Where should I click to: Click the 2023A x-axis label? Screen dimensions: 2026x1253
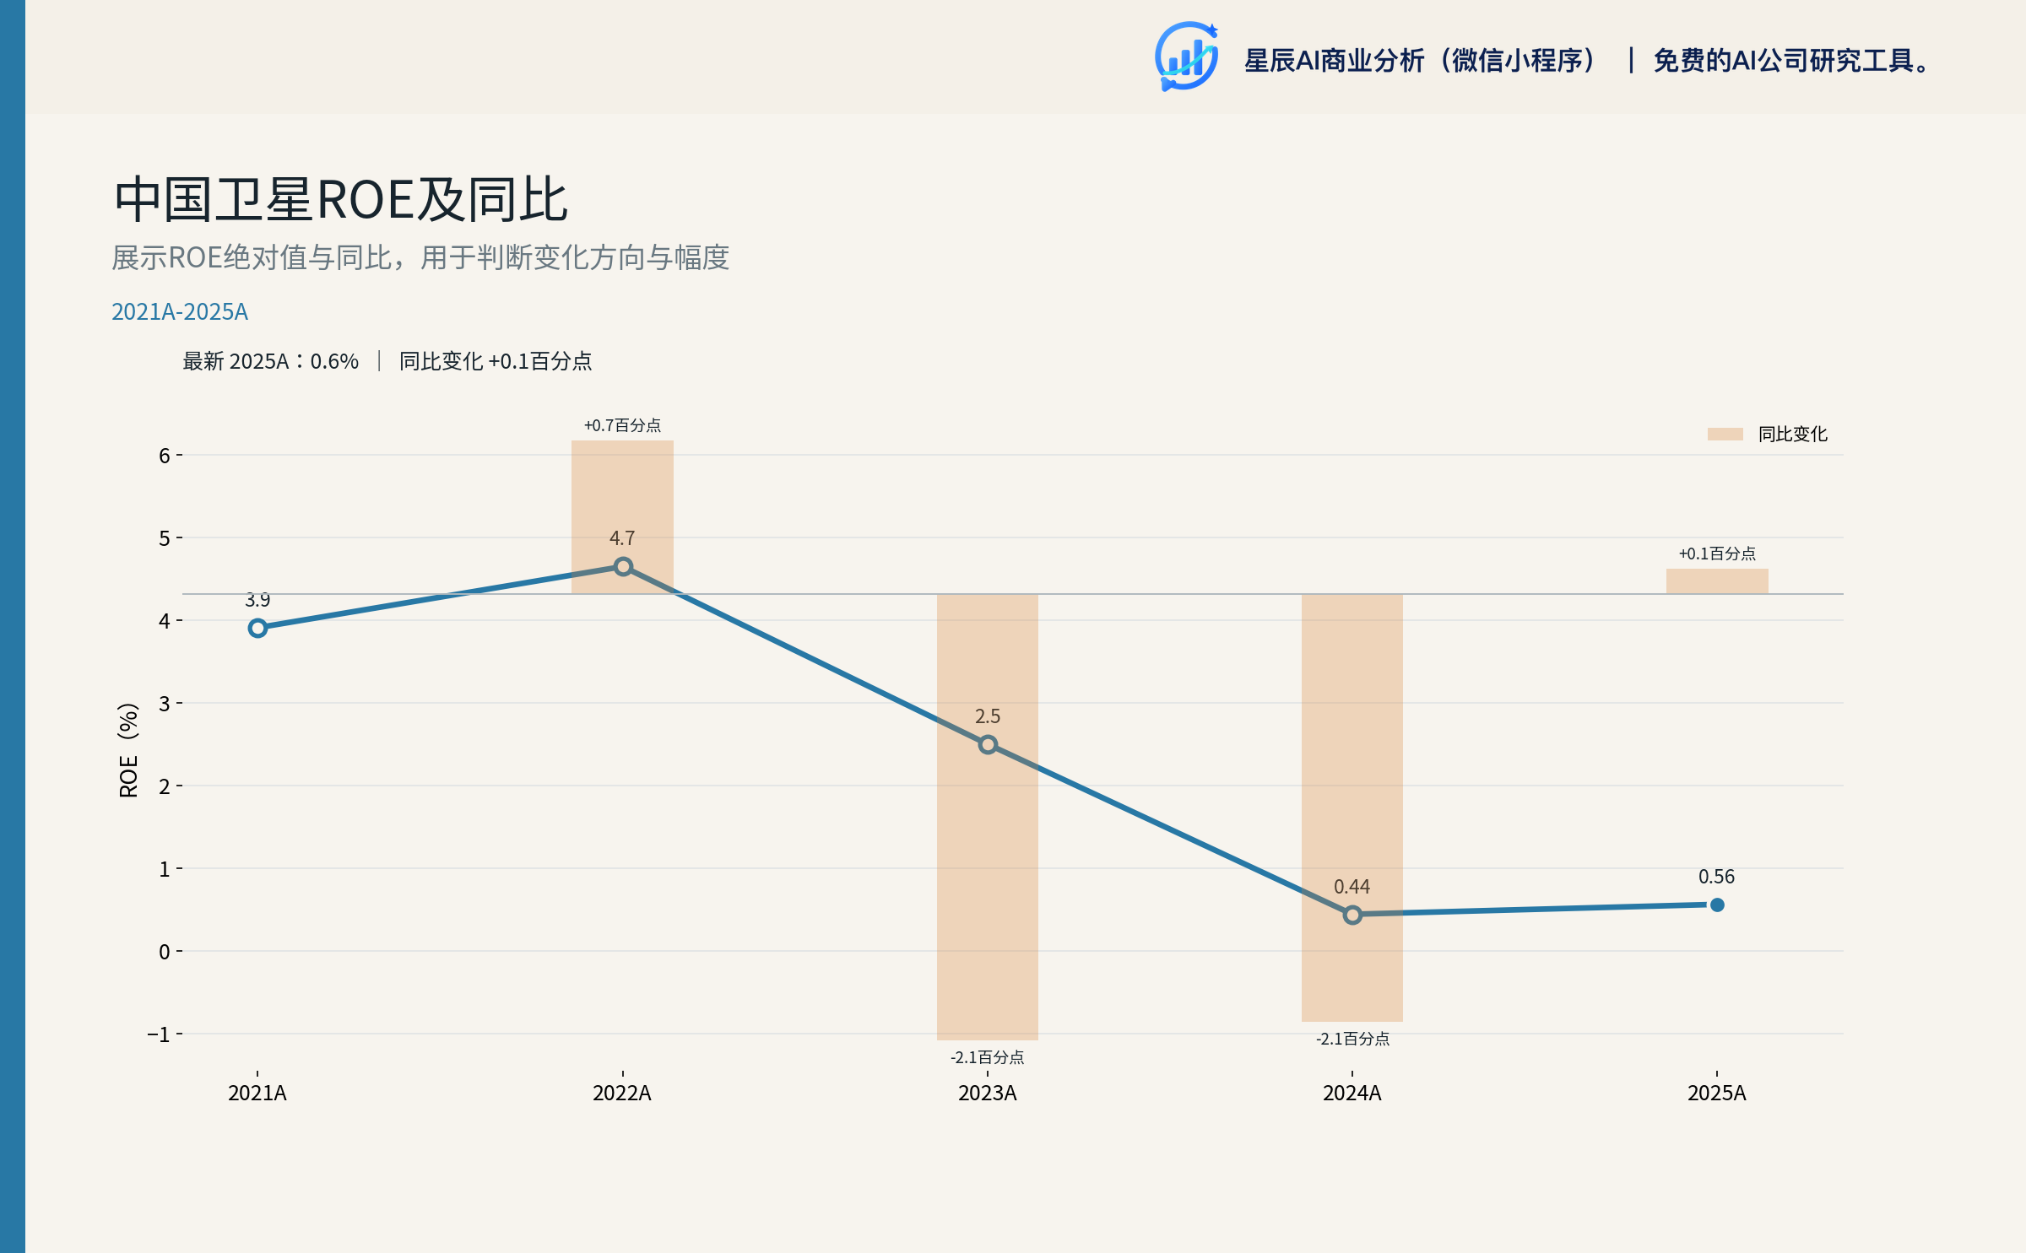988,1093
